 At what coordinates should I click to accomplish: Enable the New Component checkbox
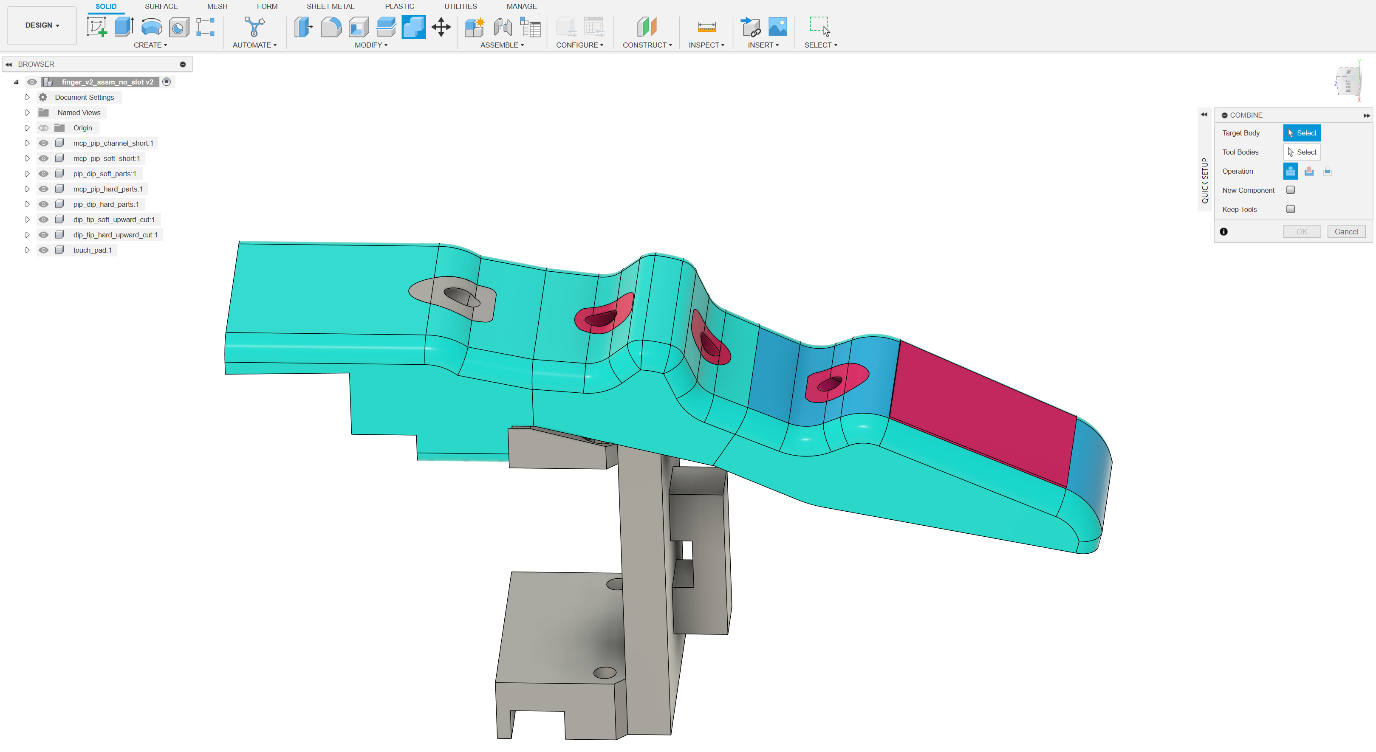(x=1291, y=190)
